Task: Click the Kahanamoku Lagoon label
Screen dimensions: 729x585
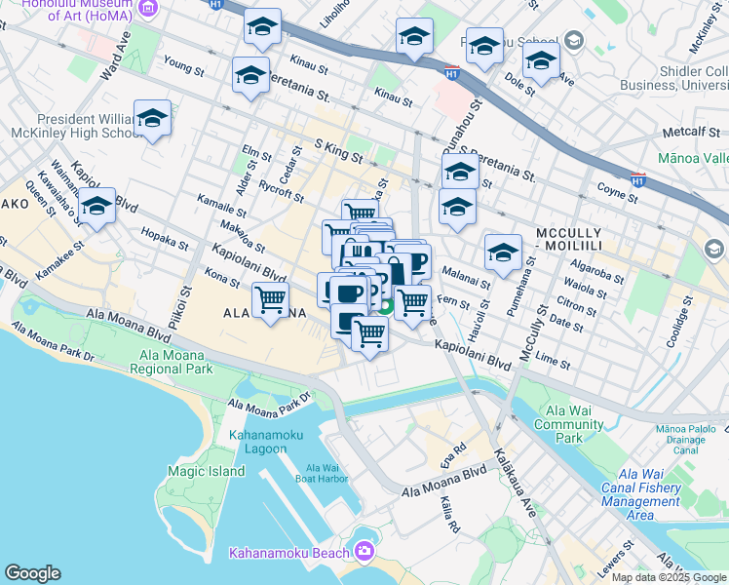Action: 265,442
